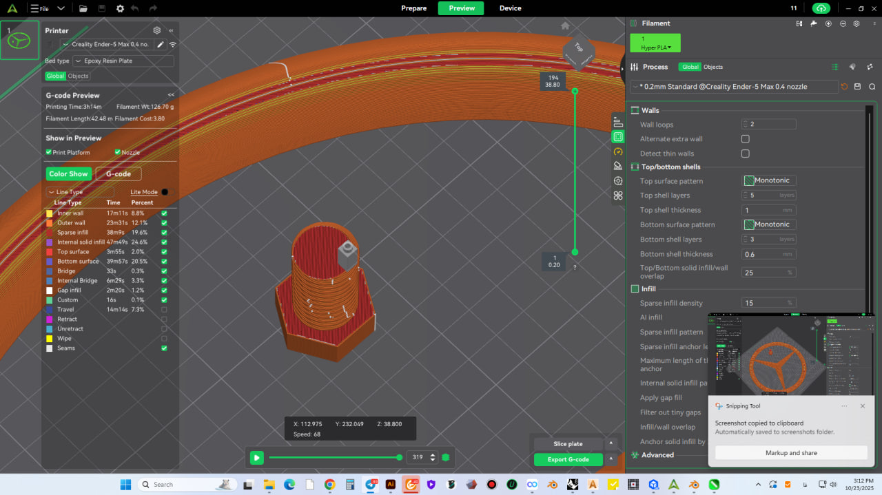Show Travel lines in the preview

pyautogui.click(x=164, y=310)
